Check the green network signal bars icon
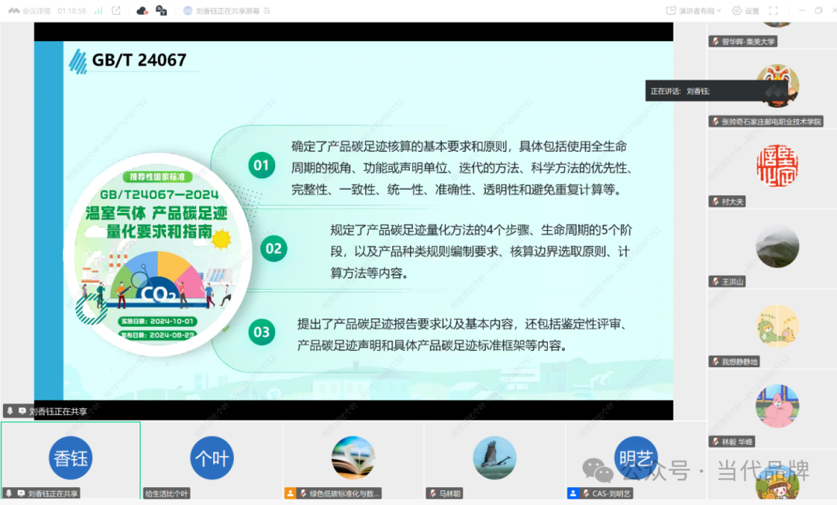The image size is (837, 505). click(x=98, y=11)
